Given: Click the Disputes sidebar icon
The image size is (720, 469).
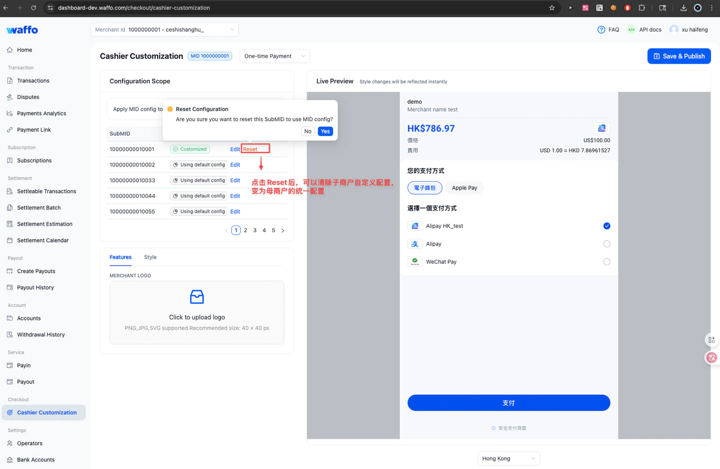Looking at the screenshot, I should pos(10,97).
